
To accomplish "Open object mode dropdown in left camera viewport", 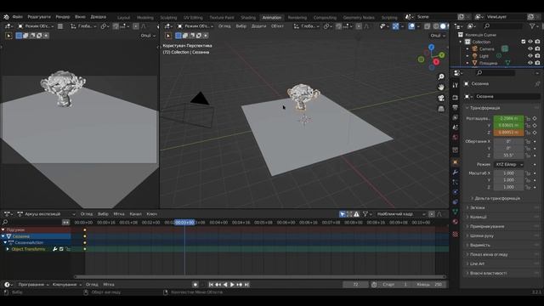I will coord(36,26).
